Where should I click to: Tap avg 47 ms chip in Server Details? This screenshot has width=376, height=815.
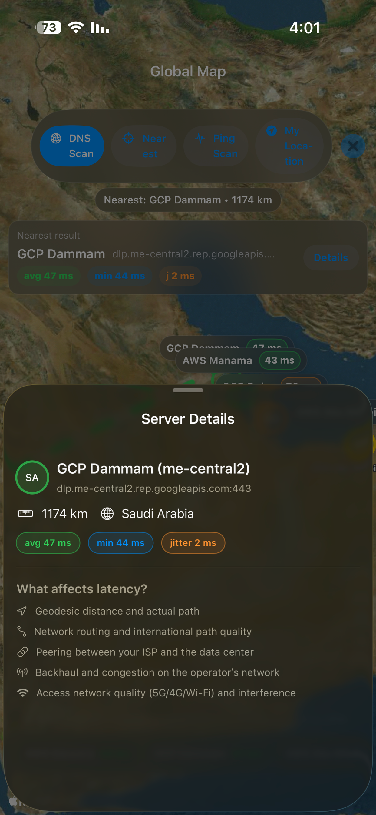48,543
